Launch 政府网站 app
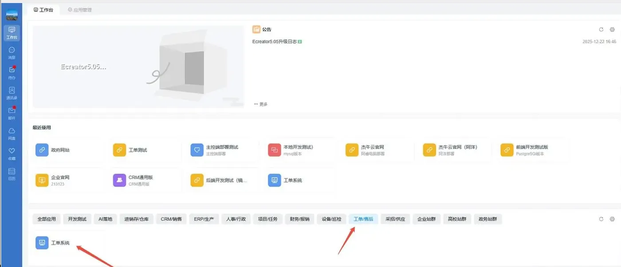This screenshot has height=267, width=621. pos(68,150)
